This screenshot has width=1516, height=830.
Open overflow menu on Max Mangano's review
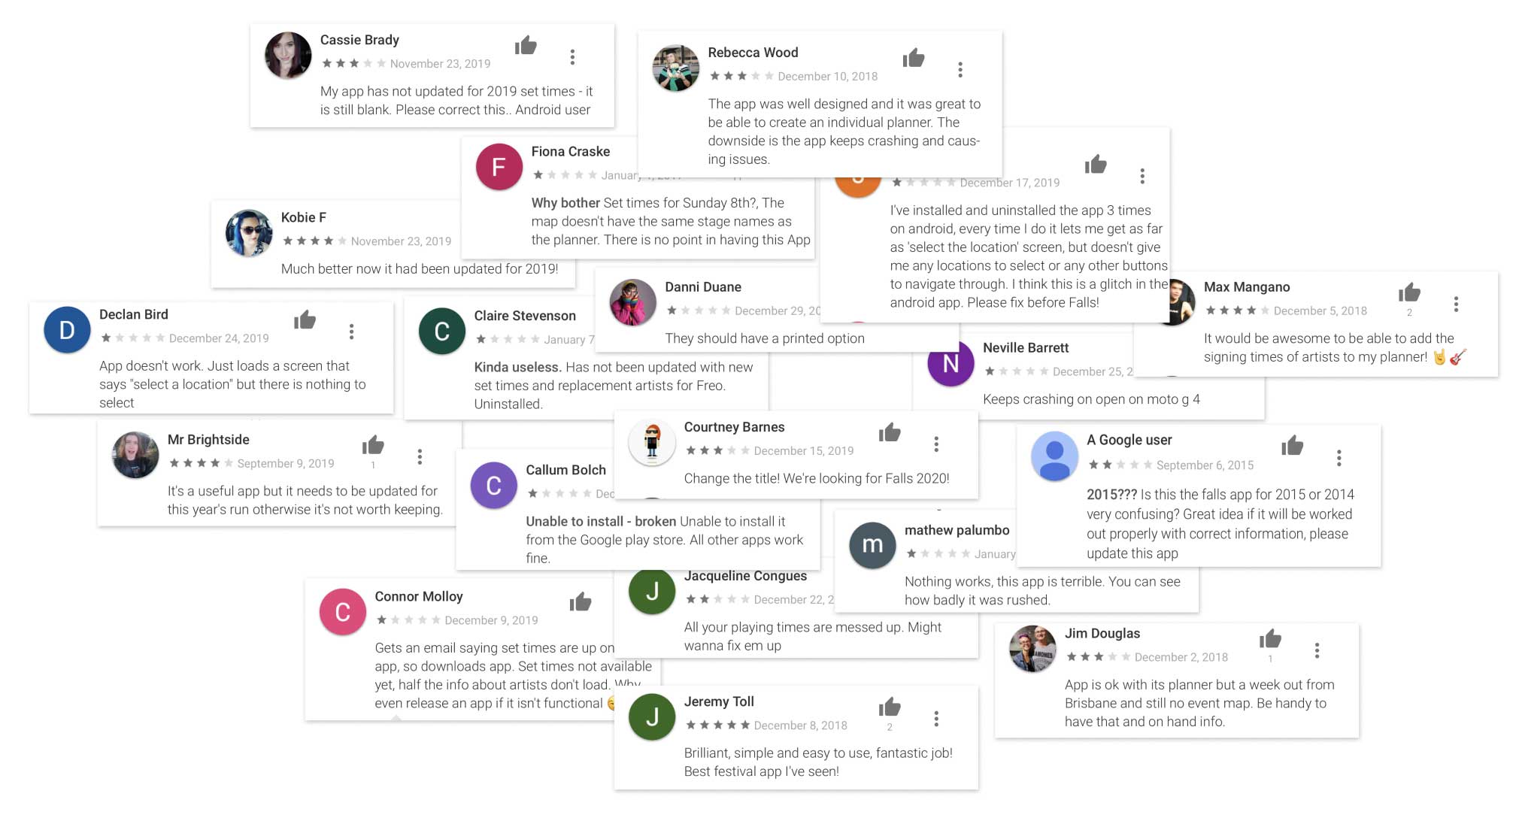[x=1456, y=304]
